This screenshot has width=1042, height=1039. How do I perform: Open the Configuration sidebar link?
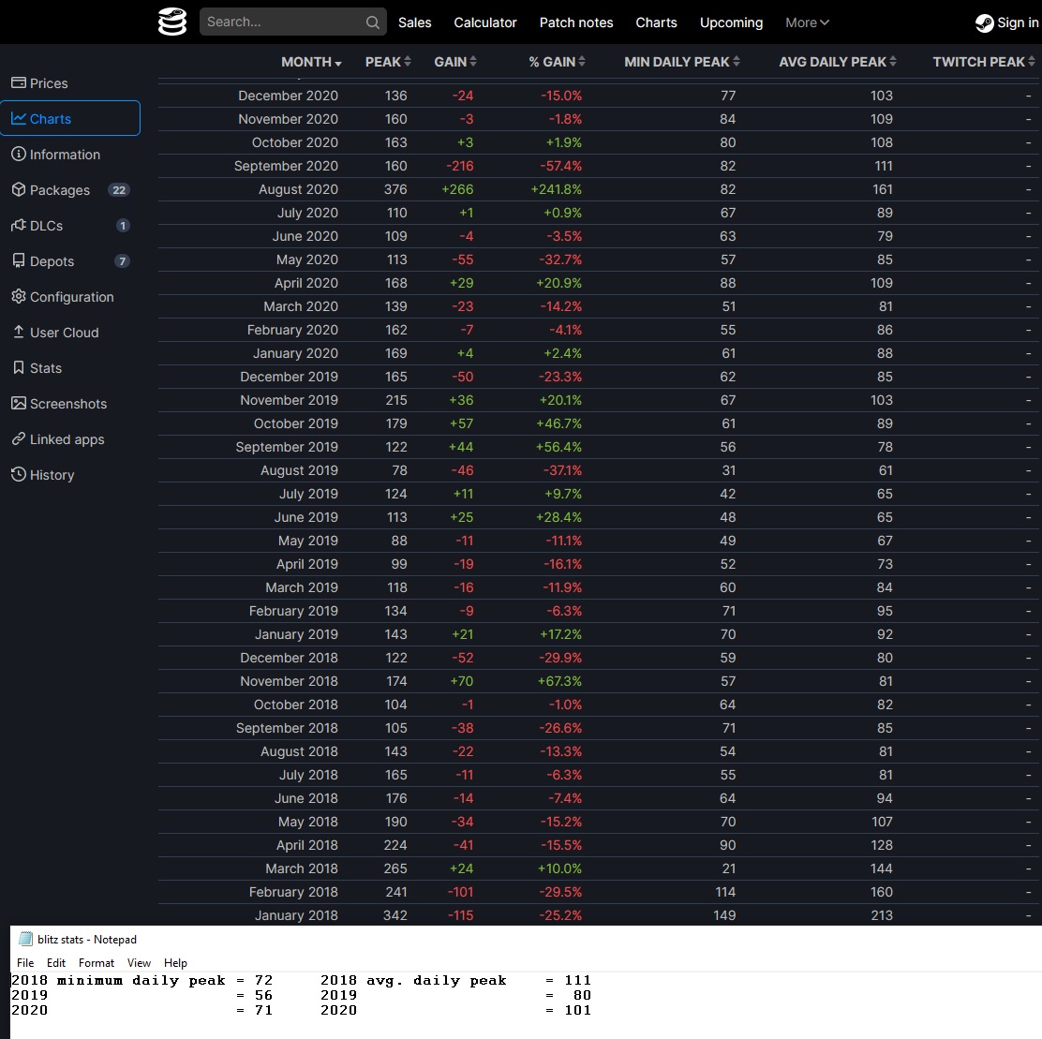72,297
